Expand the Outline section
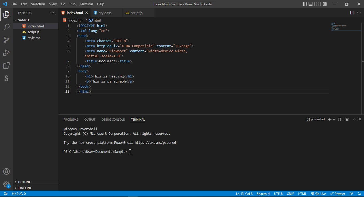The image size is (364, 197). pos(36,182)
